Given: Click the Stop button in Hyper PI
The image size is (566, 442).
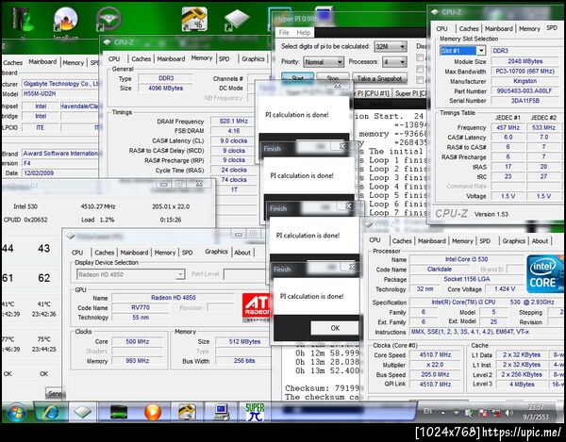Looking at the screenshot, I should pyautogui.click(x=332, y=78).
